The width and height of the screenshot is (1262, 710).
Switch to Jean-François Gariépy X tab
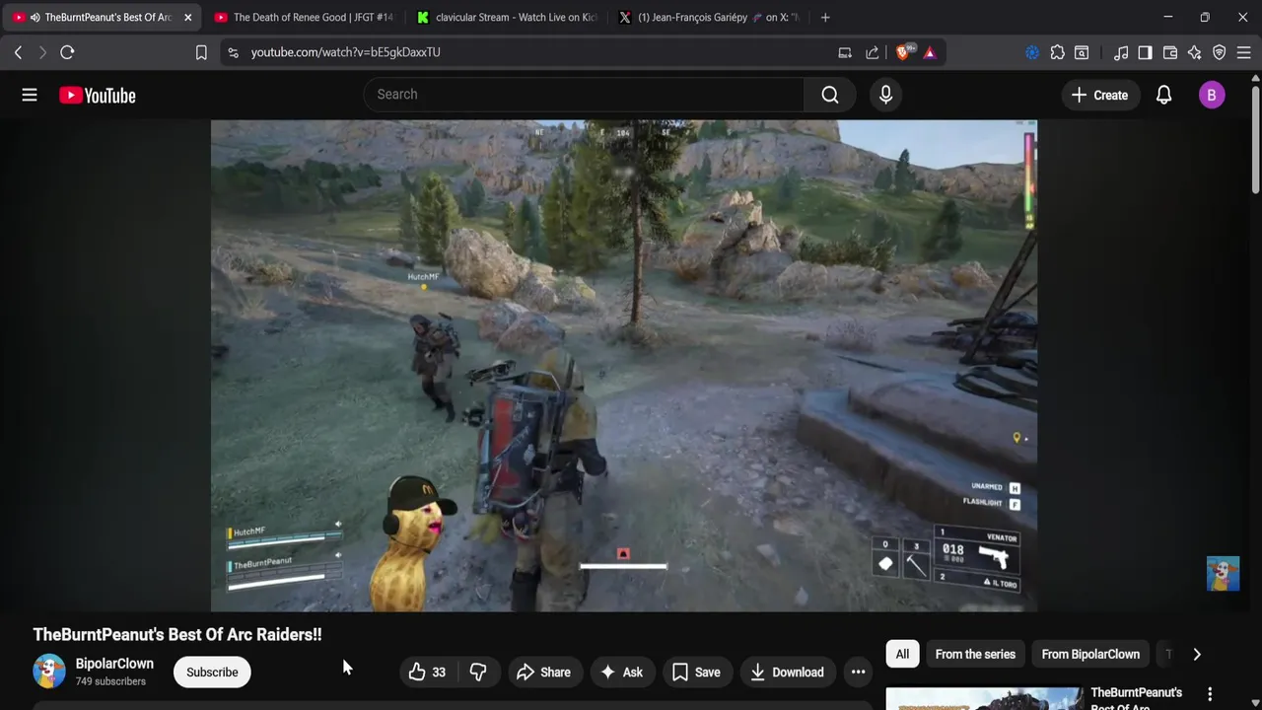pyautogui.click(x=708, y=17)
